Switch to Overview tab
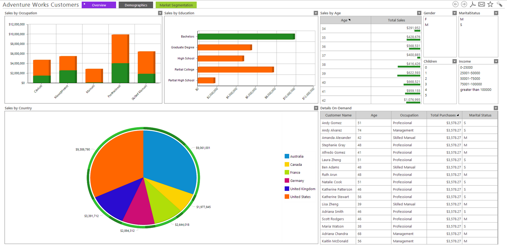 99,5
